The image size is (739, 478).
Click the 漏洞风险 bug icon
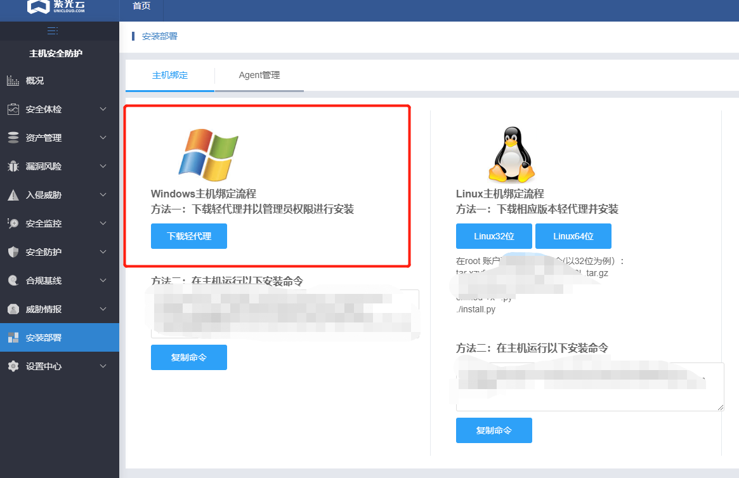(x=13, y=166)
